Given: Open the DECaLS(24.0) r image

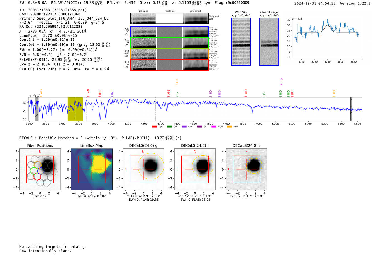Looking at the screenshot, I should tap(195, 169).
